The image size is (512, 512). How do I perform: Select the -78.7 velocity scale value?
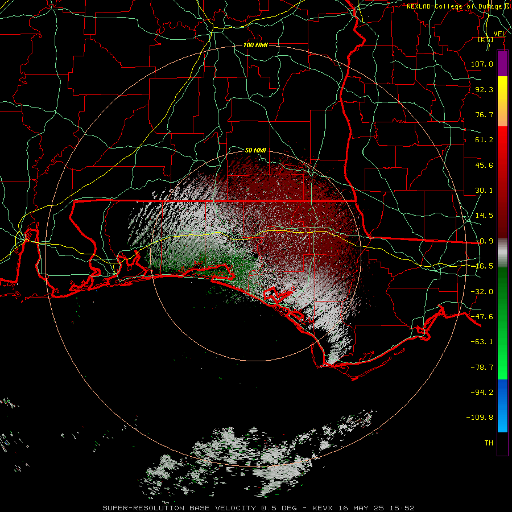(482, 368)
